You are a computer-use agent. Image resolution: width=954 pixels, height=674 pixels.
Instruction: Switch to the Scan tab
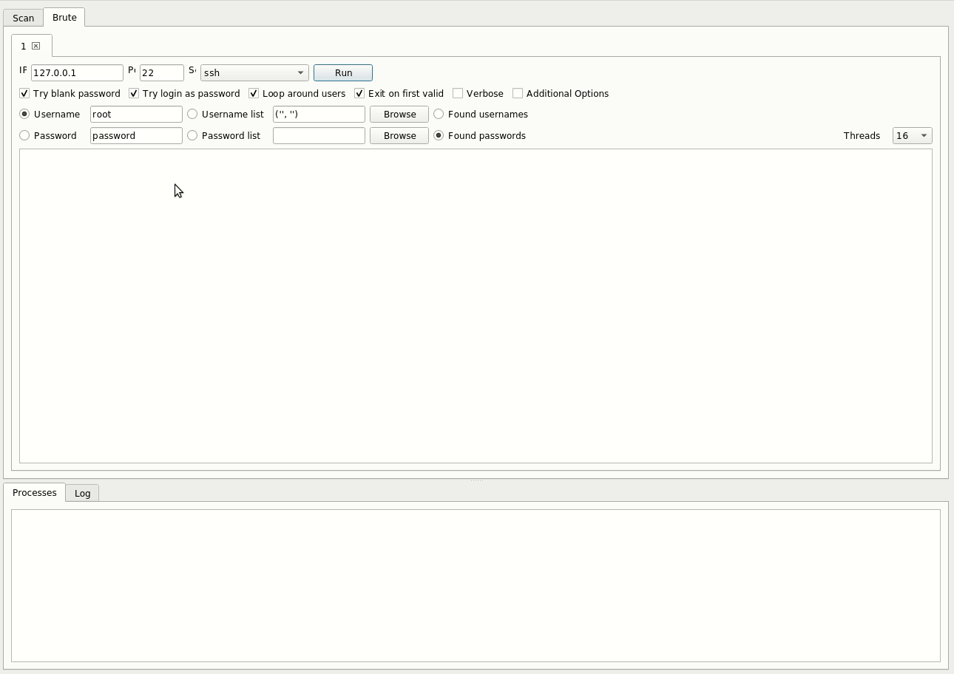23,18
